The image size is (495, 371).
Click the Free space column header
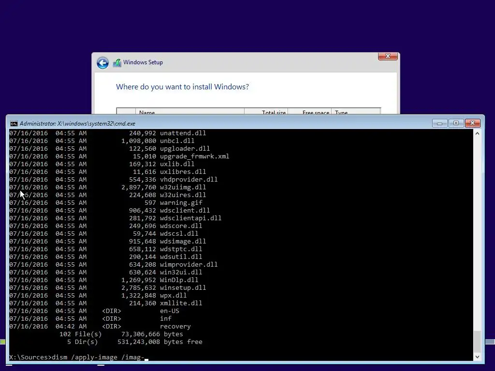pyautogui.click(x=310, y=112)
